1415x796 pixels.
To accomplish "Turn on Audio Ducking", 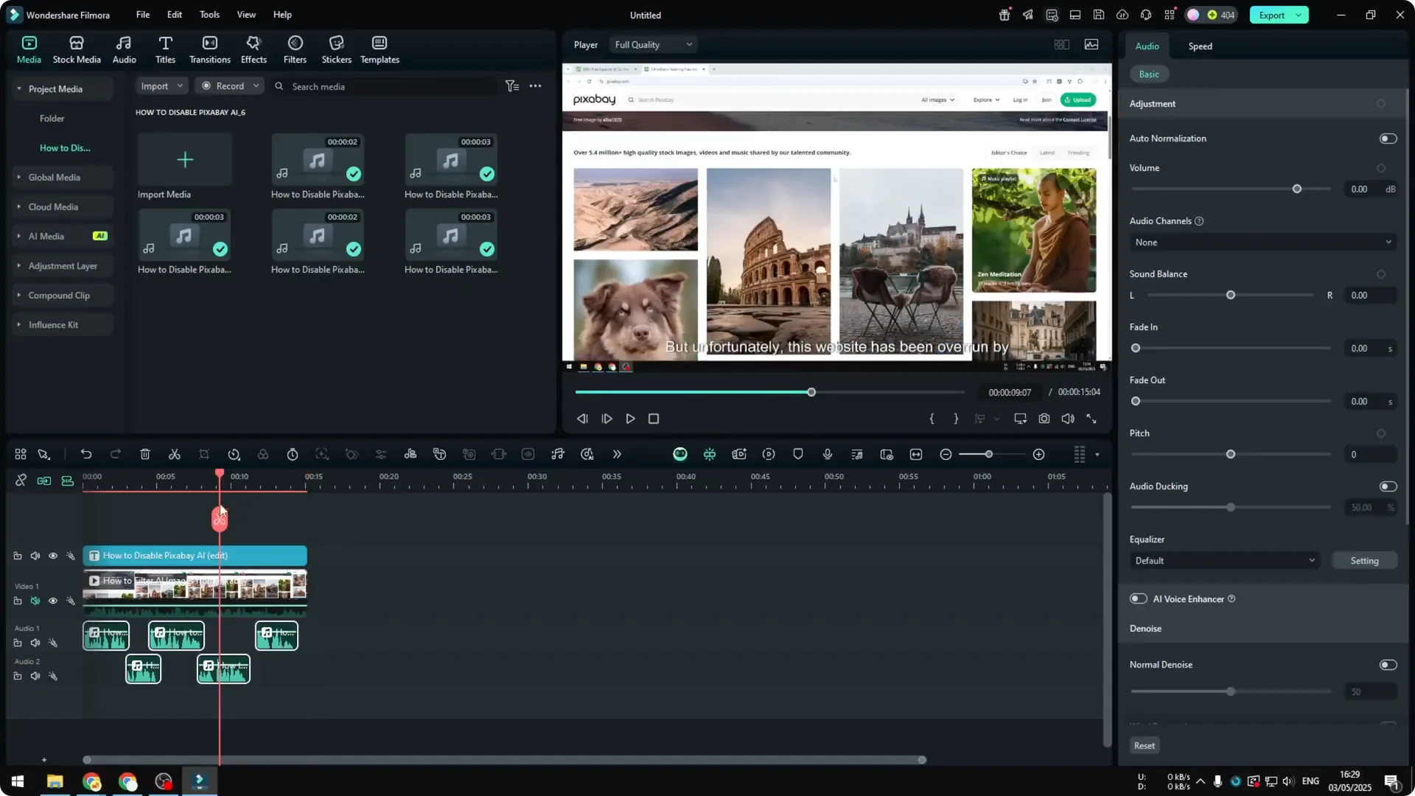I will click(x=1388, y=486).
